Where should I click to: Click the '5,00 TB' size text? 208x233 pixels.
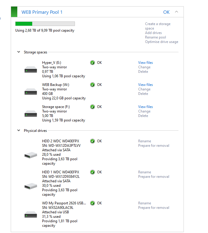(47, 116)
